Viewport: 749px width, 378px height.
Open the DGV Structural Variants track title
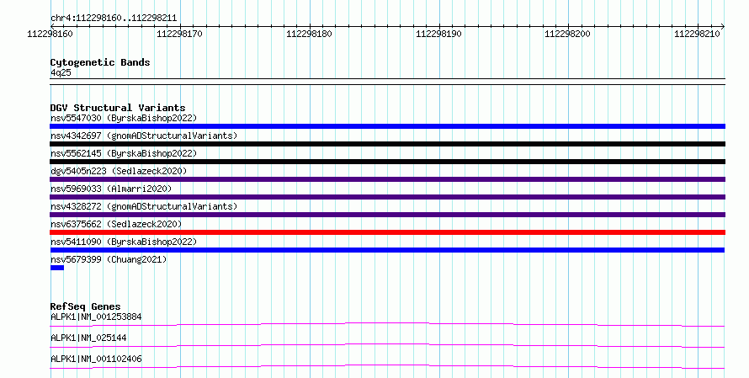tap(118, 108)
